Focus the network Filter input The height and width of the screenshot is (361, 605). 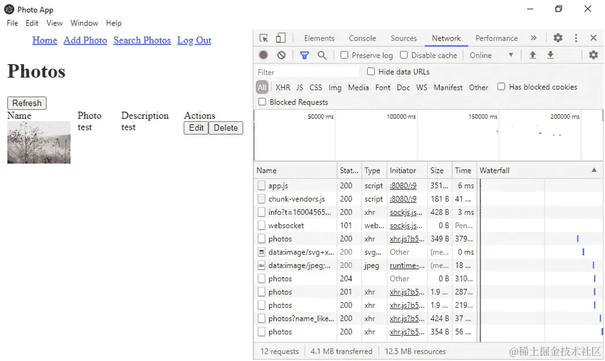click(x=307, y=72)
